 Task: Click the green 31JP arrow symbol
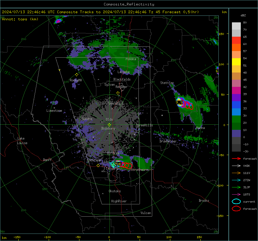(x=236, y=187)
